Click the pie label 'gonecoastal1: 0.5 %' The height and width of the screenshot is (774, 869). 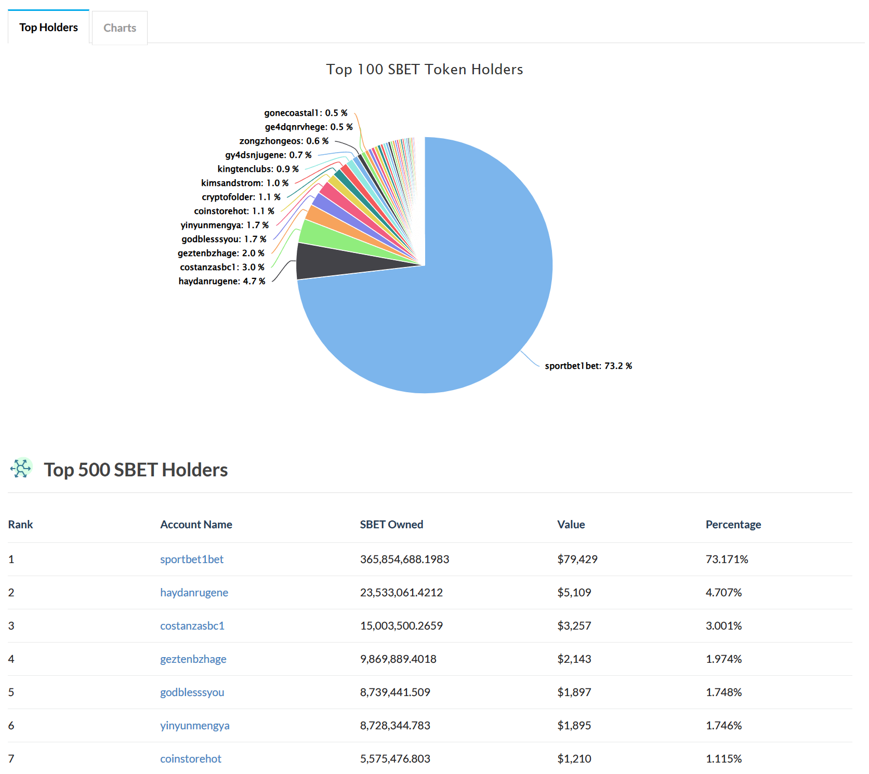pyautogui.click(x=306, y=113)
